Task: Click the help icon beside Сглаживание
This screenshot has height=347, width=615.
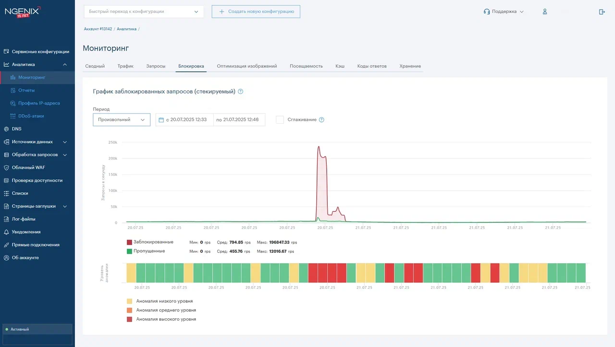Action: coord(321,120)
